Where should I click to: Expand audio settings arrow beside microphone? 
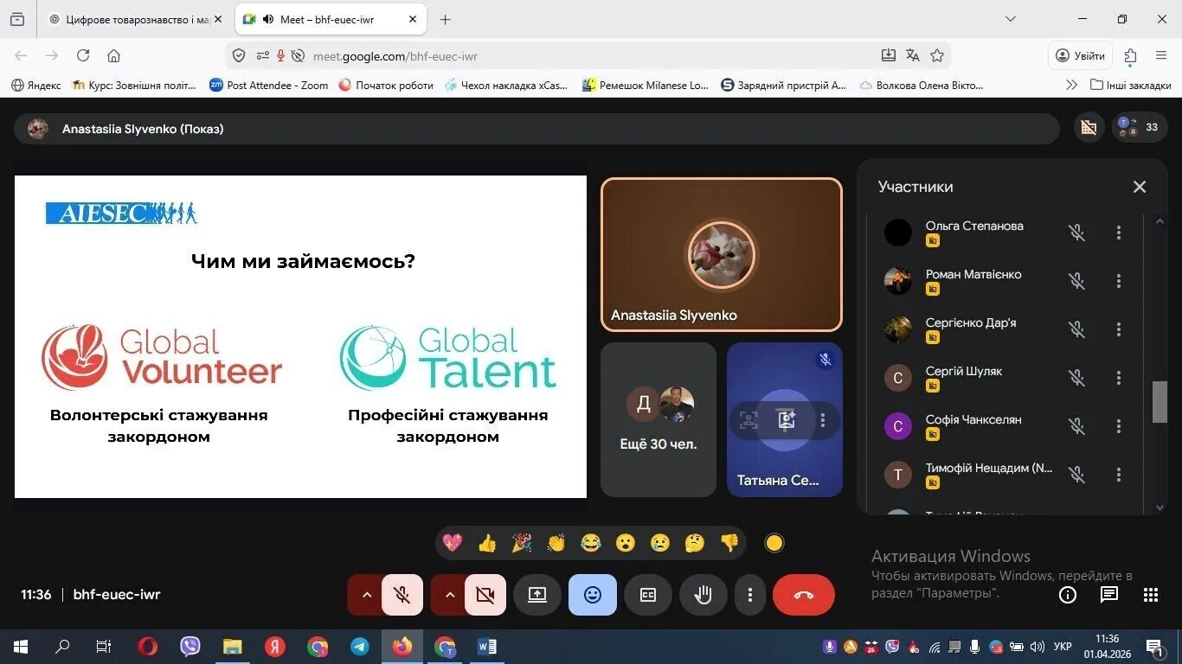coord(366,595)
